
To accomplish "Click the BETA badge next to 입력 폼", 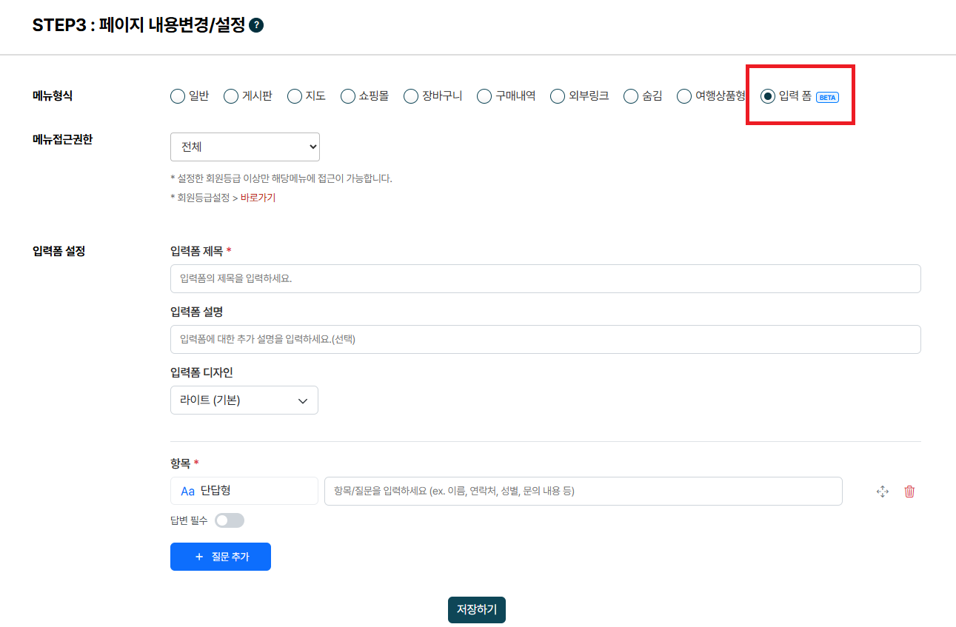I will (828, 96).
